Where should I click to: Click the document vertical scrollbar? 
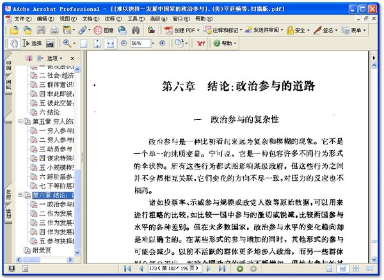[x=374, y=161]
